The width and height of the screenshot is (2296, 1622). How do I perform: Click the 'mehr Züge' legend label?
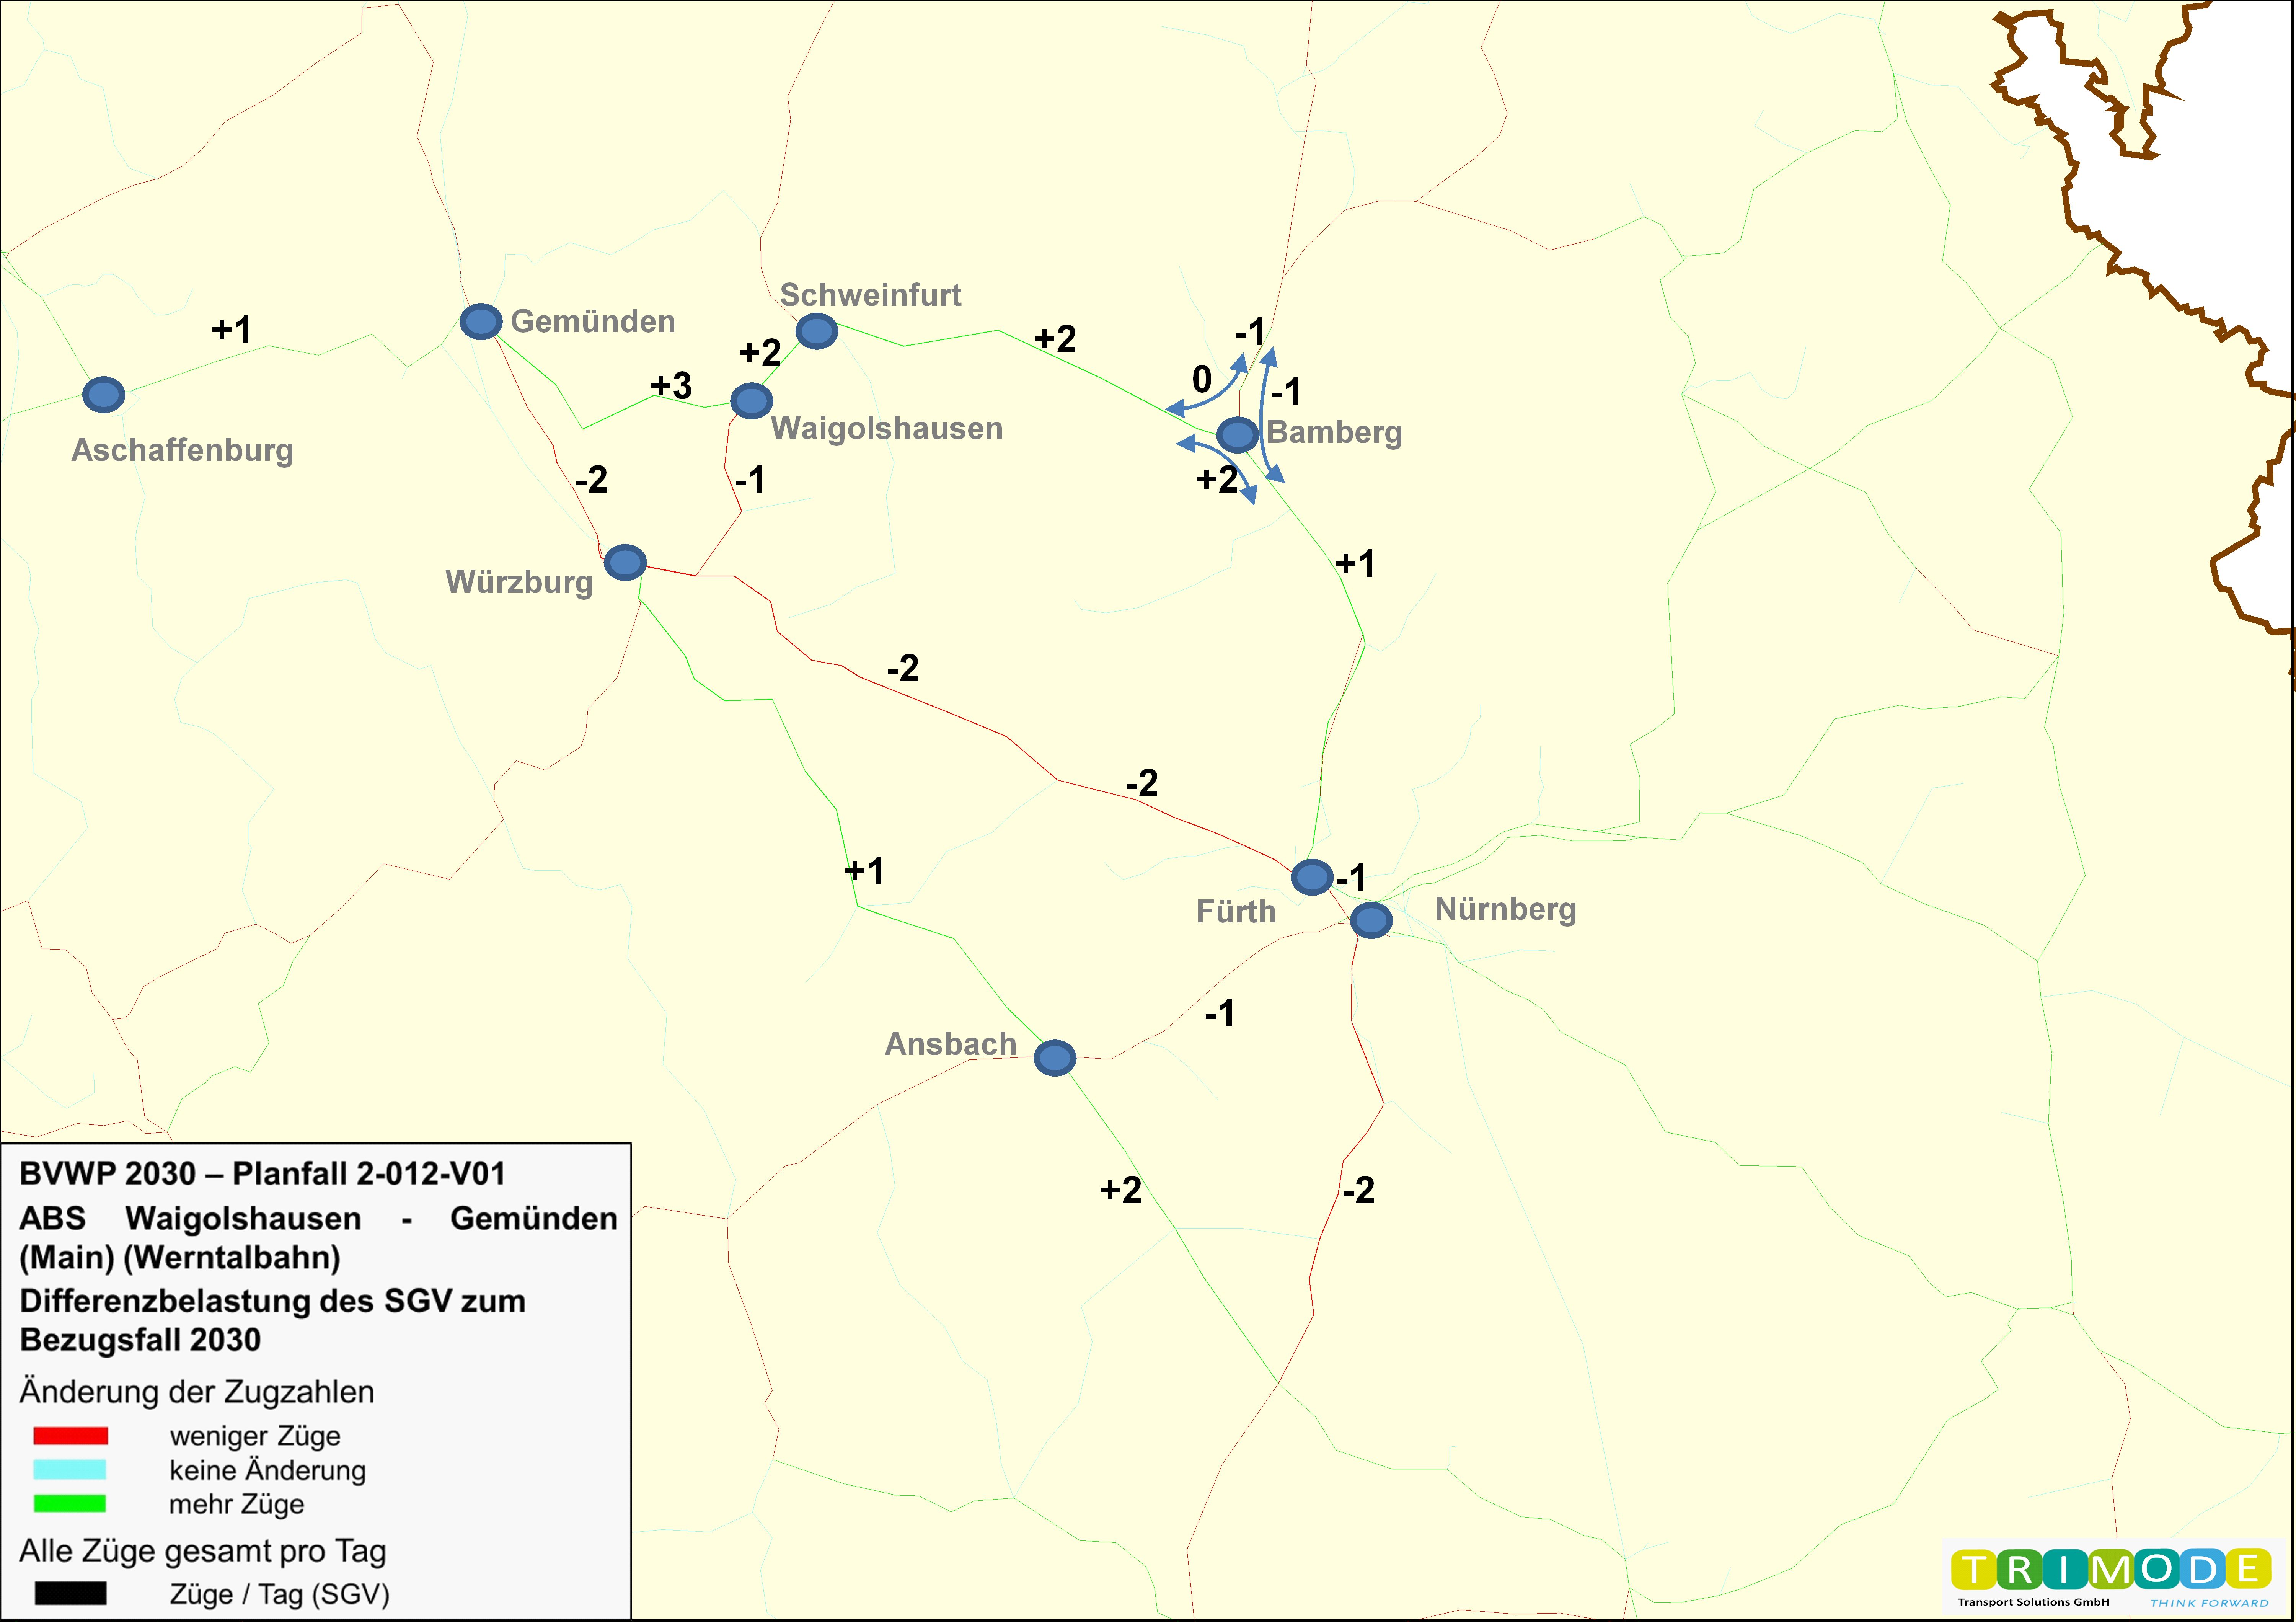[237, 1504]
